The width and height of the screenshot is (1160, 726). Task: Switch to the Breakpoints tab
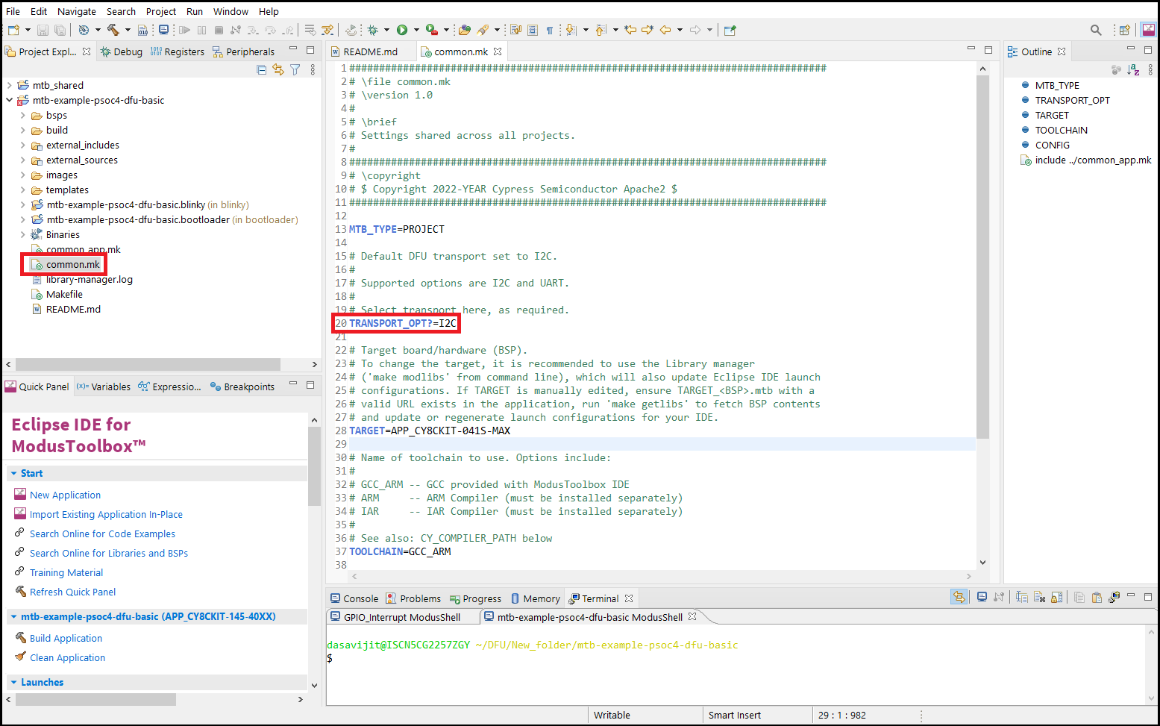click(x=242, y=387)
